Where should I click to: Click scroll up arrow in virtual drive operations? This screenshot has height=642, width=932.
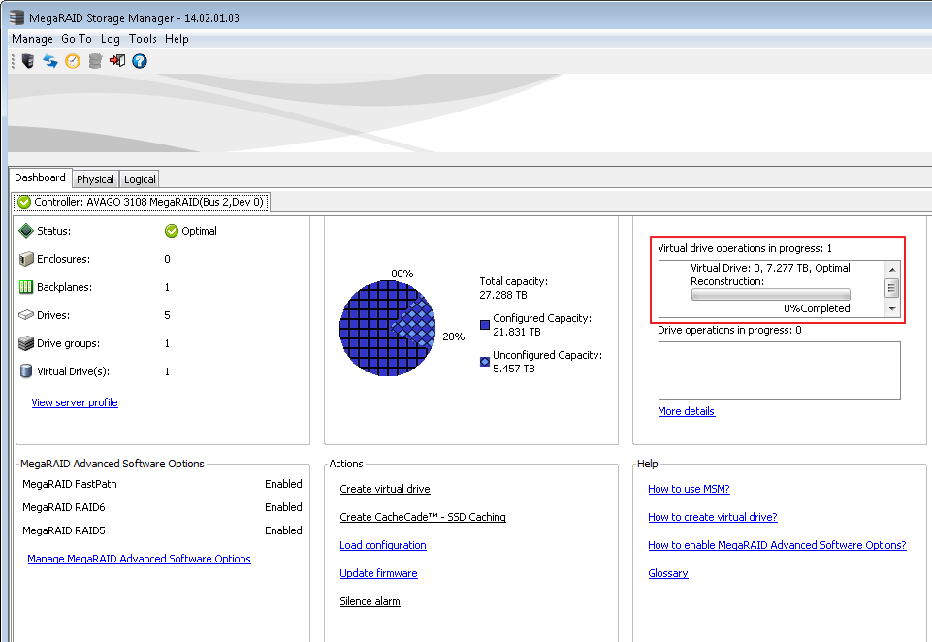pyautogui.click(x=891, y=270)
